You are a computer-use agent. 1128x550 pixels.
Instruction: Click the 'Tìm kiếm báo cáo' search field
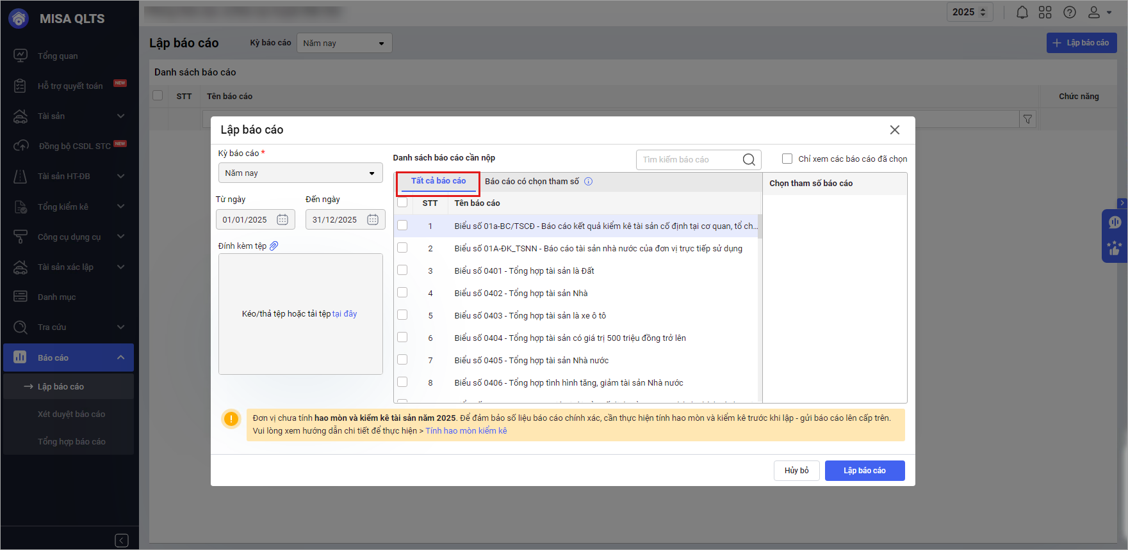[689, 160]
